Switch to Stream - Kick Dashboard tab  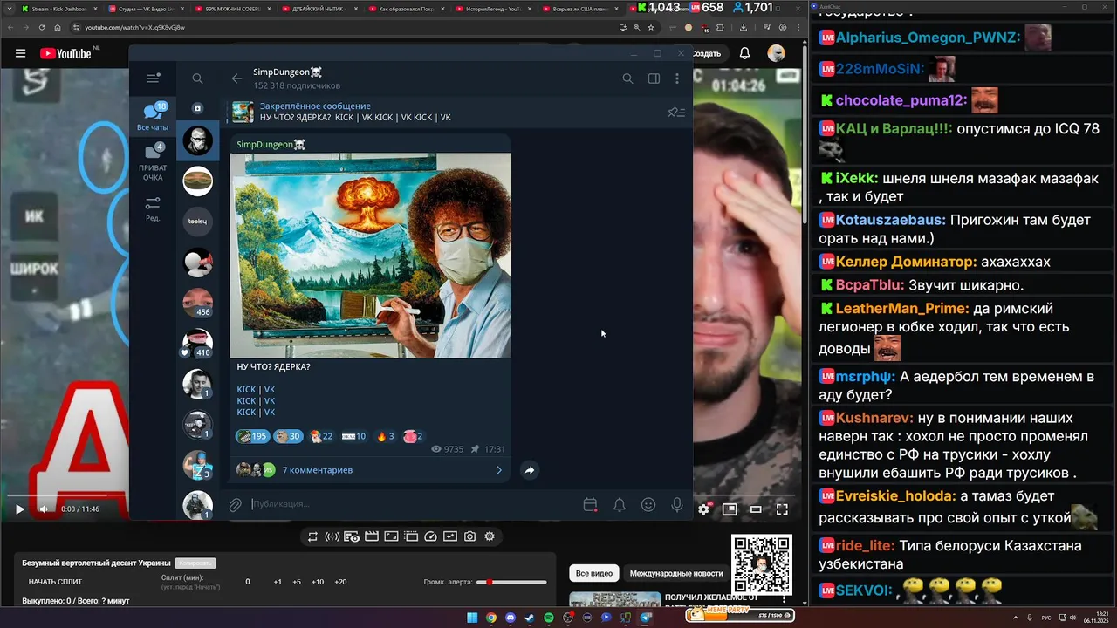pyautogui.click(x=58, y=9)
